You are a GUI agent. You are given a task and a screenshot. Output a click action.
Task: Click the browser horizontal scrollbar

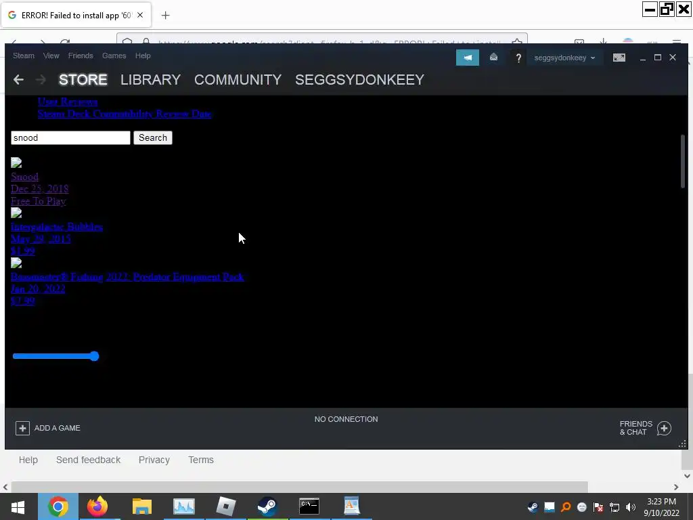click(300, 487)
